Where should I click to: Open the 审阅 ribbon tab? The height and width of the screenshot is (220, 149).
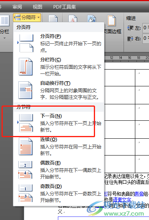(x=17, y=7)
